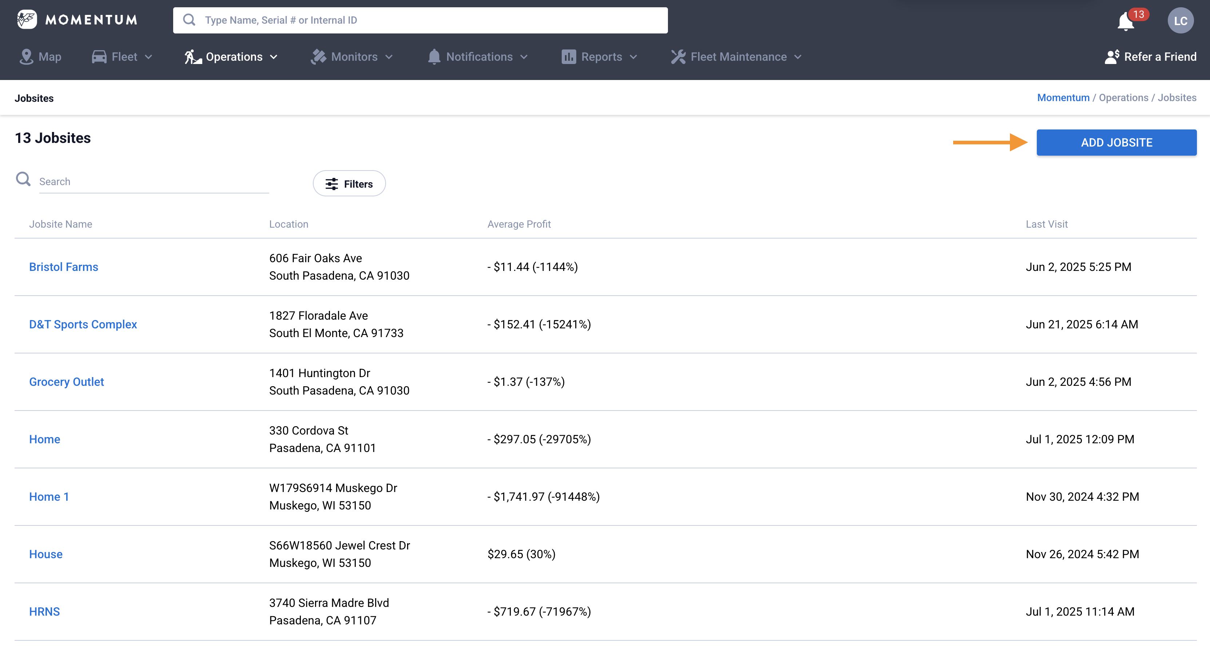This screenshot has width=1210, height=648.
Task: Click Operations in the breadcrumb trail
Action: coord(1123,98)
